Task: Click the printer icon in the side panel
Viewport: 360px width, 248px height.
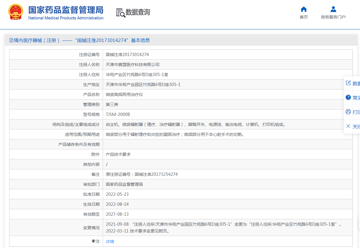Action: pyautogui.click(x=348, y=112)
